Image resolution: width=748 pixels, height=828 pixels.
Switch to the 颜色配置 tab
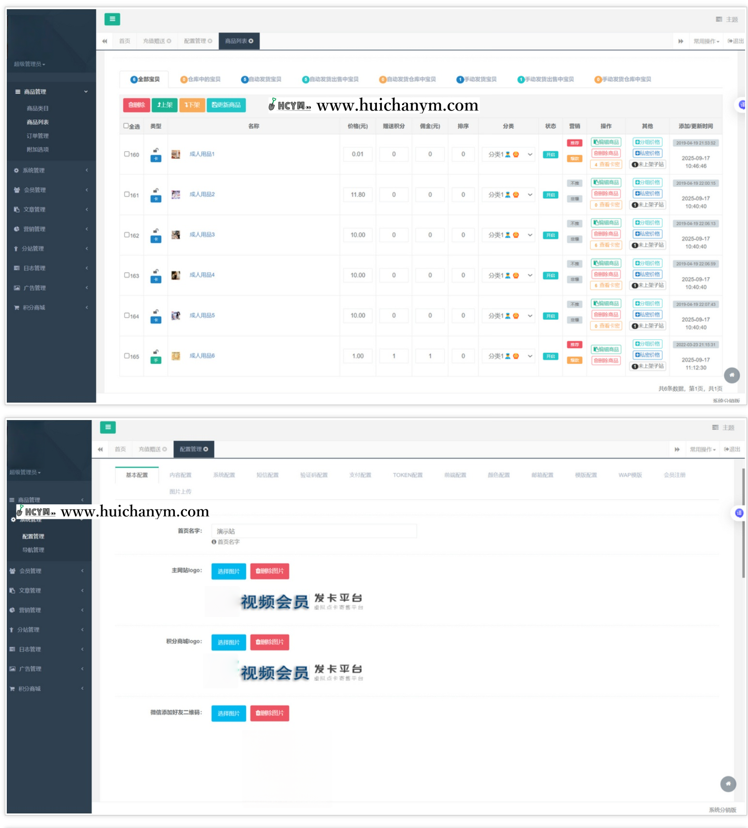[x=499, y=475]
